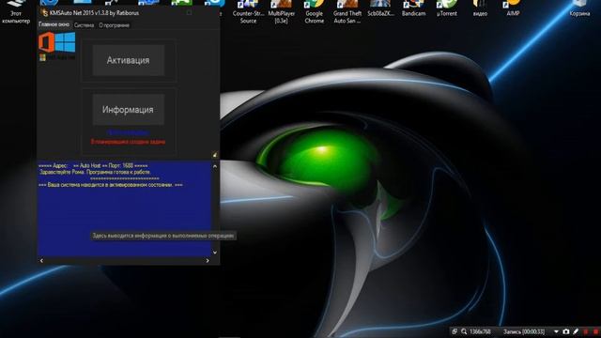This screenshot has width=601, height=338.
Task: Click the blue link under Информация button
Action: [x=128, y=132]
